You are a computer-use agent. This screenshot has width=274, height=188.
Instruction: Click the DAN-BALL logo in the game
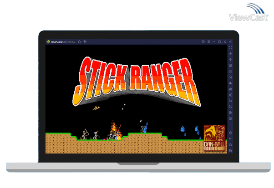pos(214,138)
